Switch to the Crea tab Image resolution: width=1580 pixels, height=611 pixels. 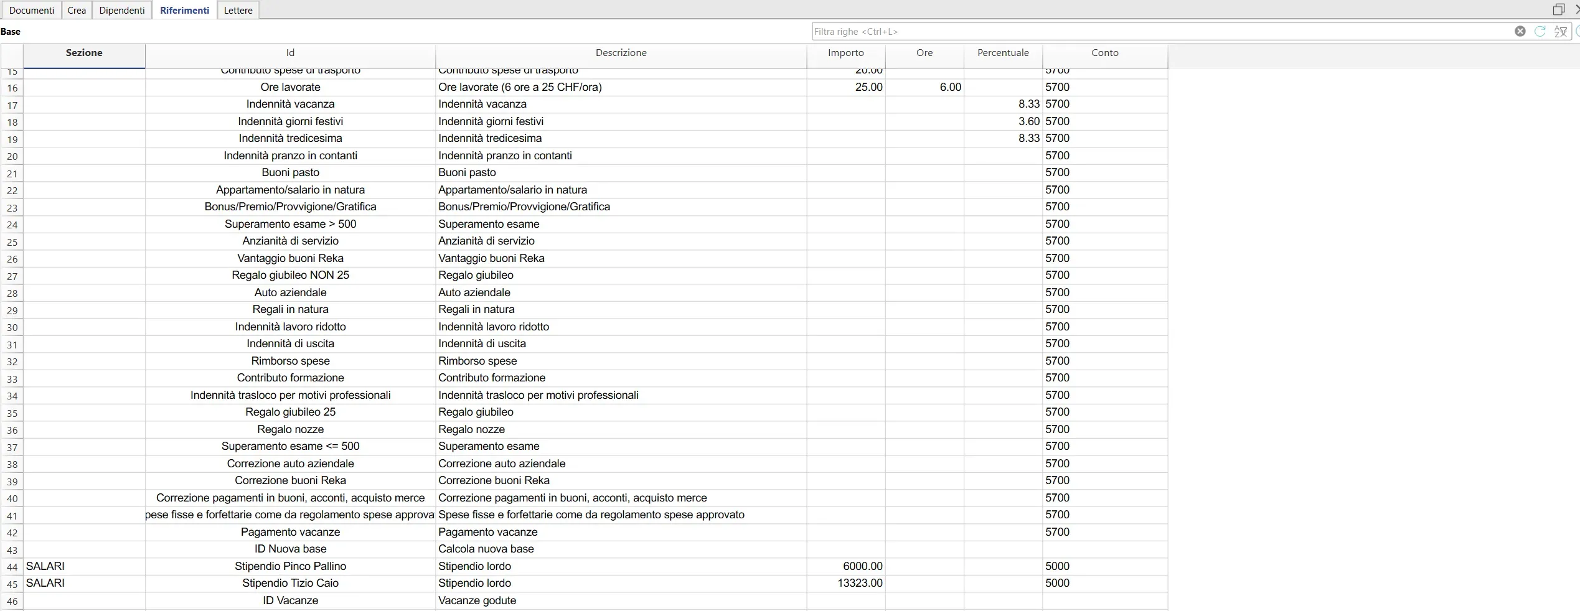click(x=77, y=10)
